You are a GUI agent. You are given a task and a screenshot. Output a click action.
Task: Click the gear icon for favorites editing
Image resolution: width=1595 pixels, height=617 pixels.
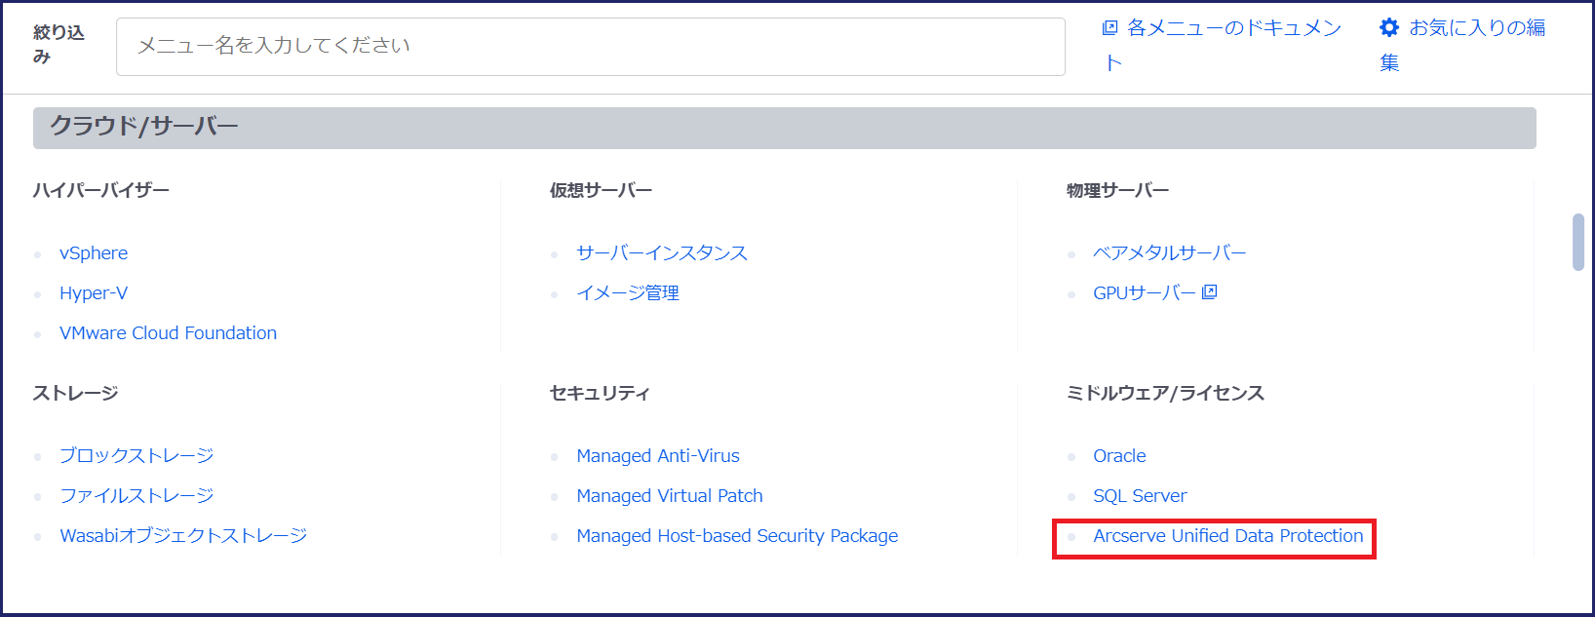[1389, 28]
